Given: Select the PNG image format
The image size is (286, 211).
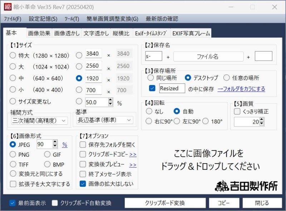Looking at the screenshot, I should [x=13, y=154].
